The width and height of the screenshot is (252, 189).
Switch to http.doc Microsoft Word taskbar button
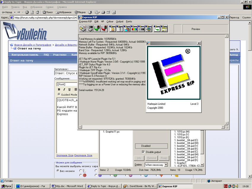(x=68, y=186)
